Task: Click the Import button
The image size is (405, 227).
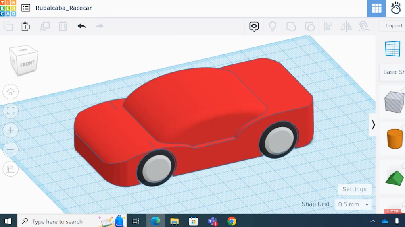Action: (x=393, y=25)
